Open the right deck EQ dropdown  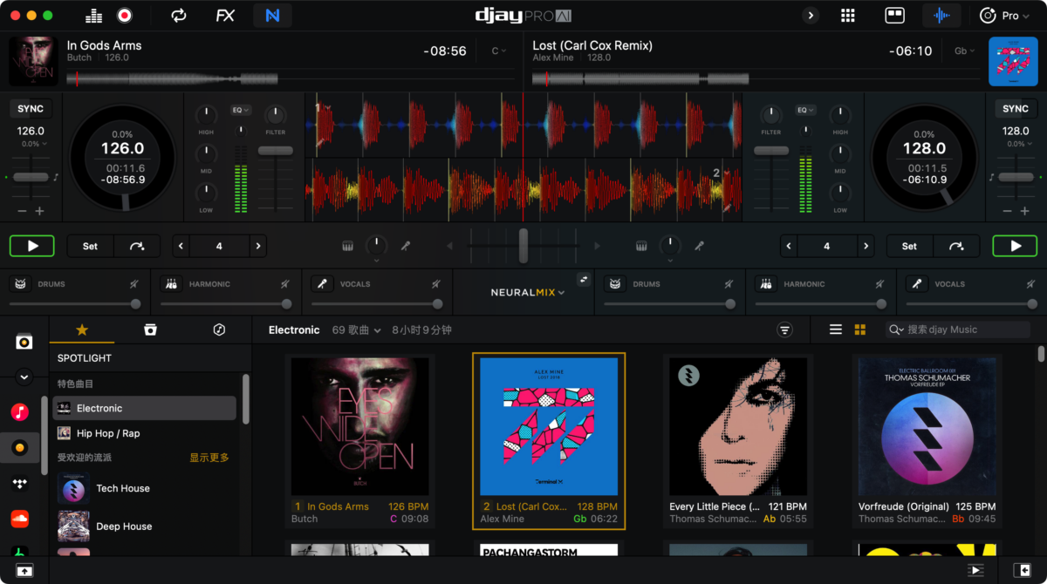coord(804,110)
